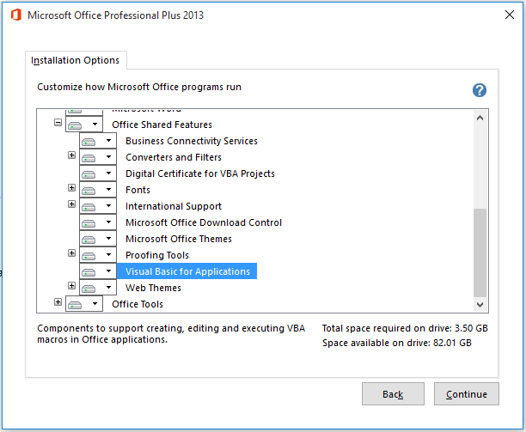Select Microsoft Office Themes label
The height and width of the screenshot is (432, 526).
[179, 239]
